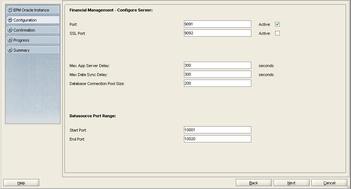This screenshot has width=351, height=189.
Task: Click the Financial Management - Configure Server heading
Action: pos(111,10)
